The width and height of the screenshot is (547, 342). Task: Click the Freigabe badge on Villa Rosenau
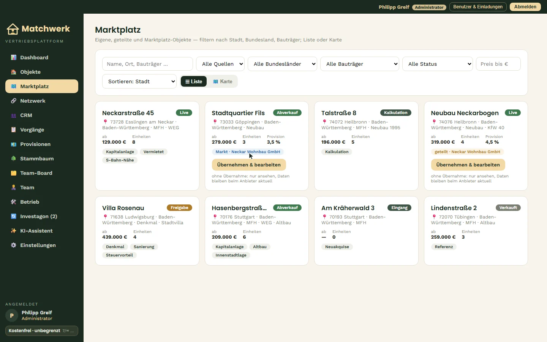179,207
